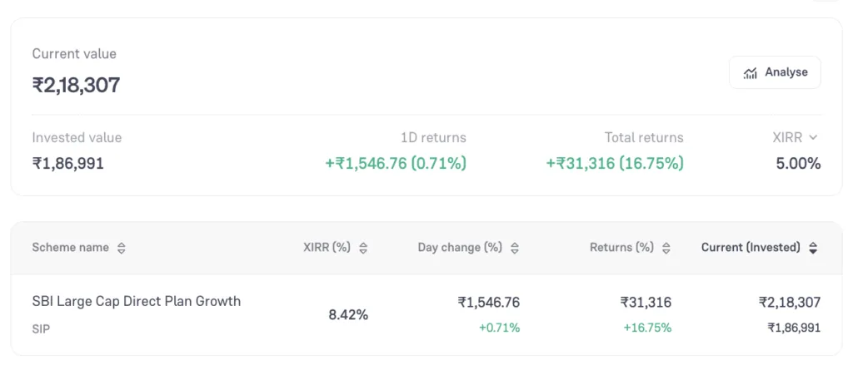Sort table by Day change (%) arrows

point(515,248)
